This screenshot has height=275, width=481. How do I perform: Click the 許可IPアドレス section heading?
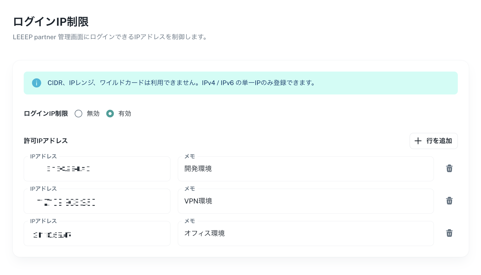coord(46,141)
